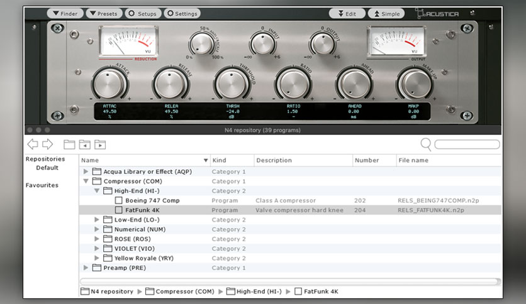The width and height of the screenshot is (526, 304).
Task: Go back with left arrow icon
Action: coord(33,144)
